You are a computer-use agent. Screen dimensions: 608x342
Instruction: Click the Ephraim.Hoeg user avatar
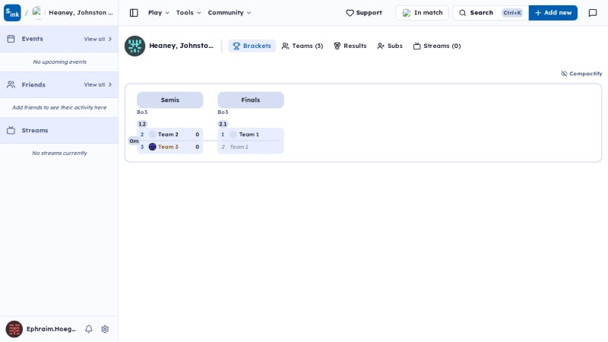click(14, 329)
